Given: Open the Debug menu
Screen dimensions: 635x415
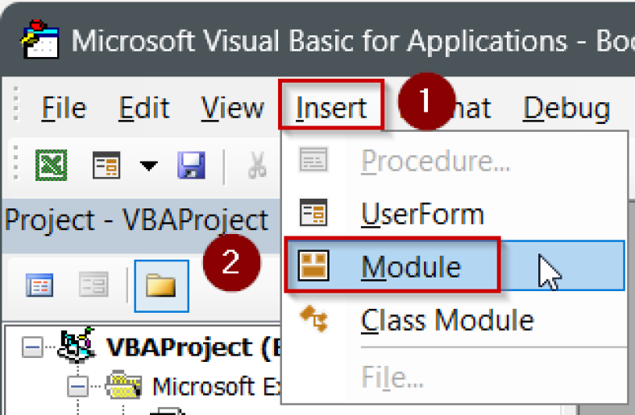Looking at the screenshot, I should 567,108.
